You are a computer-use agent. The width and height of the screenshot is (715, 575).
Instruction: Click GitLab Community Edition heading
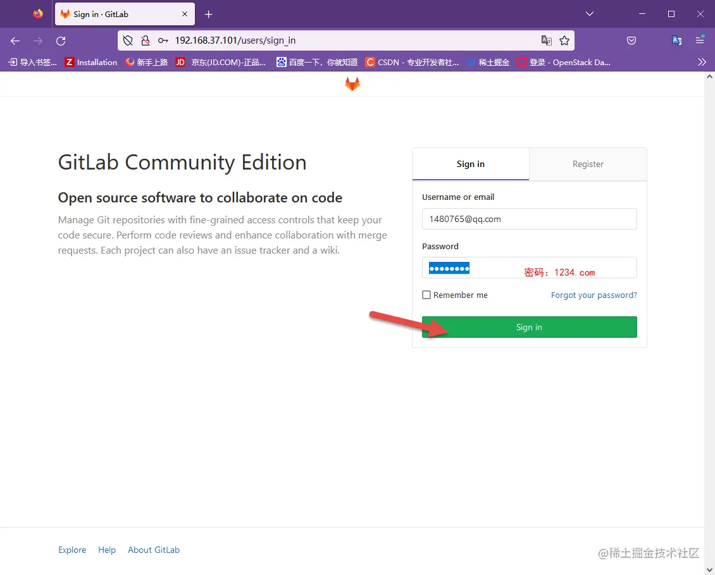point(182,163)
